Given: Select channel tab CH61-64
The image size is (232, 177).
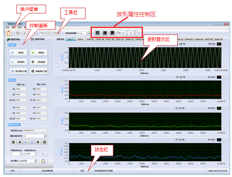Looking at the screenshot, I should tap(218, 39).
